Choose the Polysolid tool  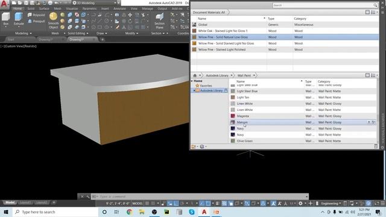(x=36, y=15)
